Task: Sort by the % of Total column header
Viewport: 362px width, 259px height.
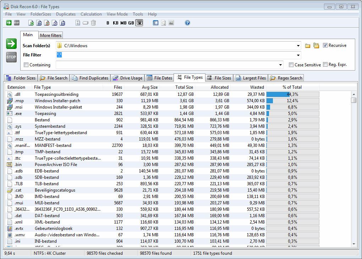Action: click(292, 87)
